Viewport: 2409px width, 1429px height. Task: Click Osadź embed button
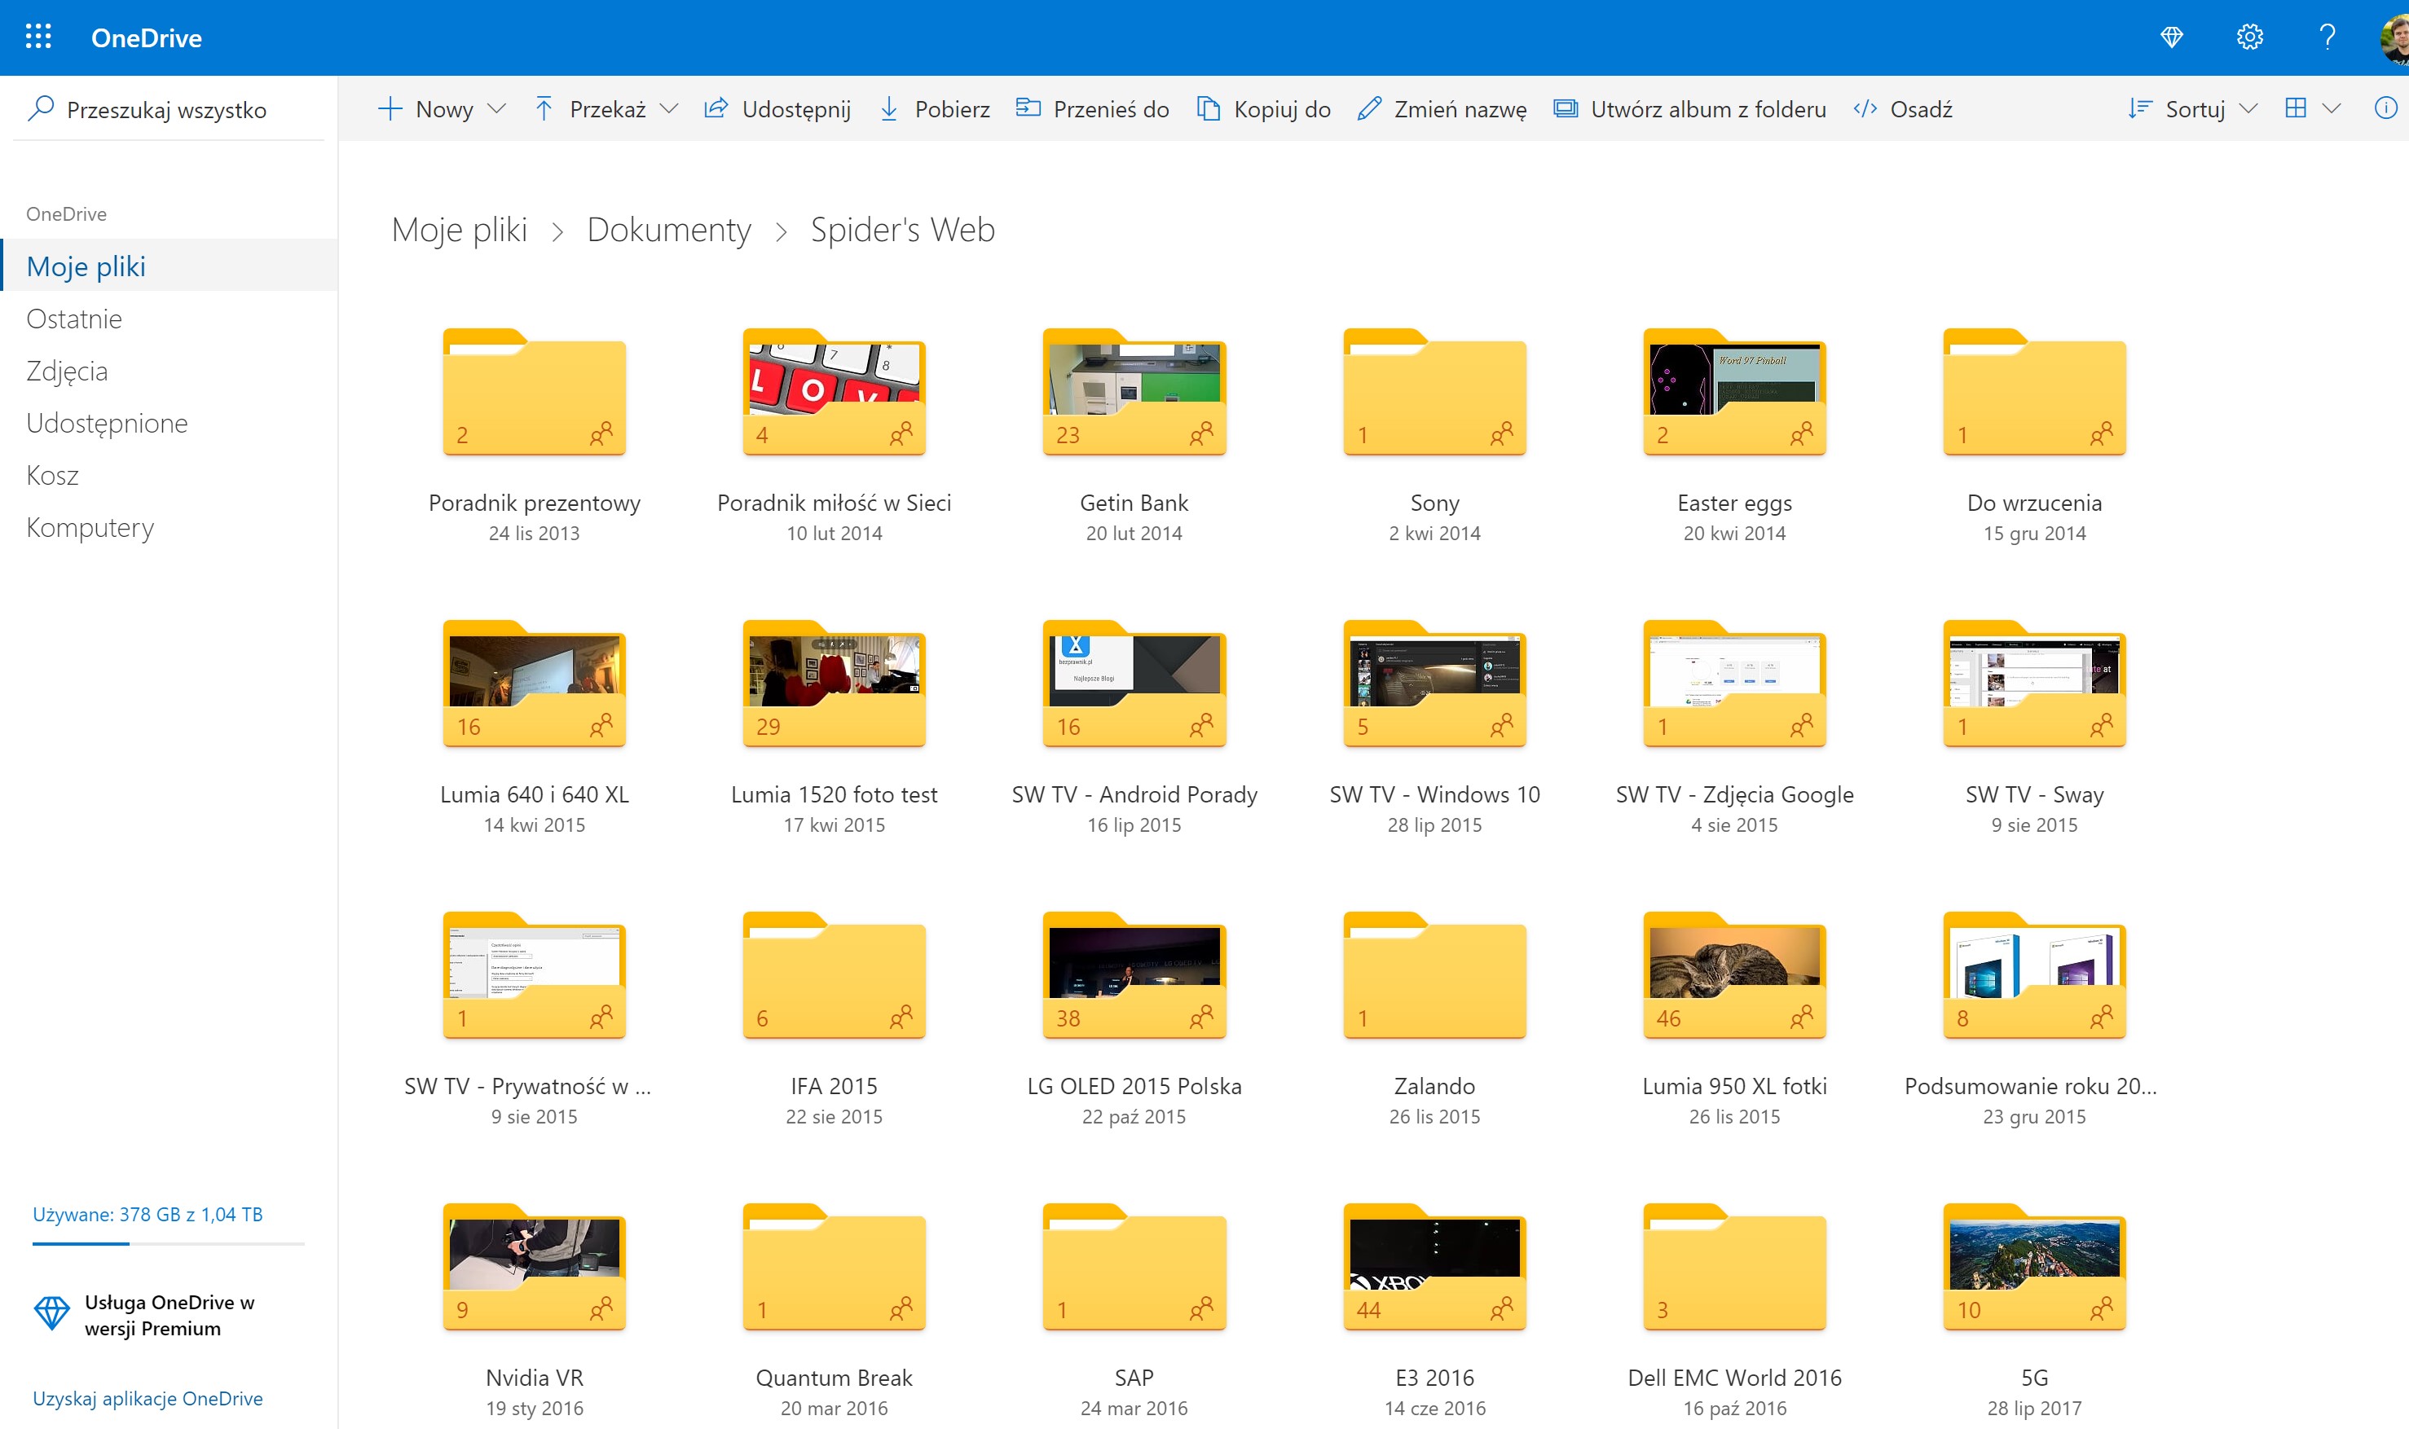click(1902, 109)
